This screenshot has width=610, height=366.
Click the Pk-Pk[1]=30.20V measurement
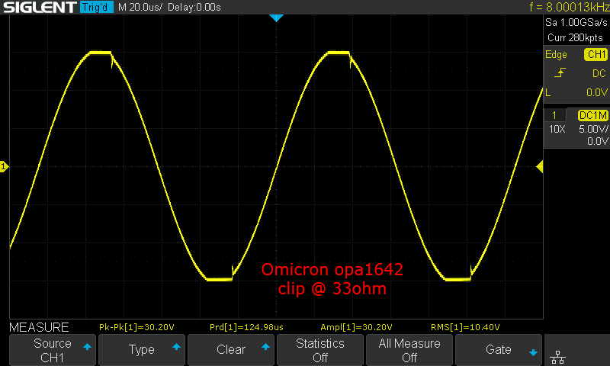tap(136, 327)
